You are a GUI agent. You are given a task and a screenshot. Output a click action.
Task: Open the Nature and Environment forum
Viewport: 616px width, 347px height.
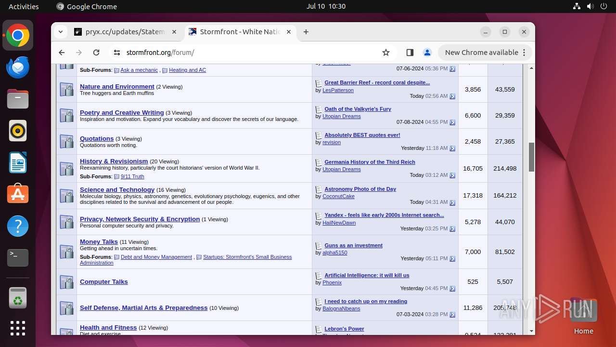coord(117,87)
